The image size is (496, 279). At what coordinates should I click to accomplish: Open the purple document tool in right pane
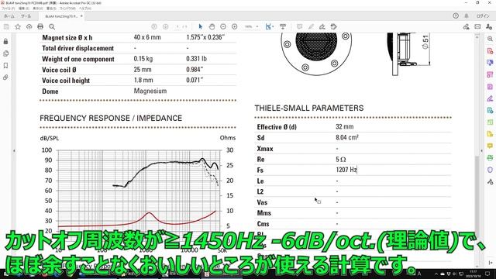[x=490, y=87]
